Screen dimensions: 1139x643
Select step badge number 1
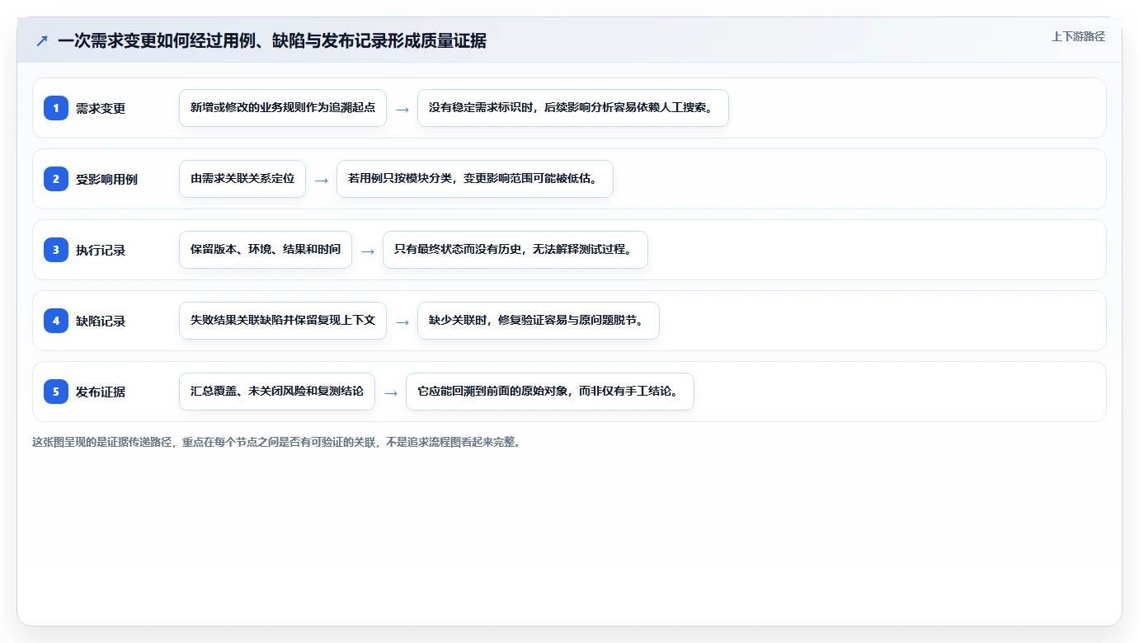(56, 108)
